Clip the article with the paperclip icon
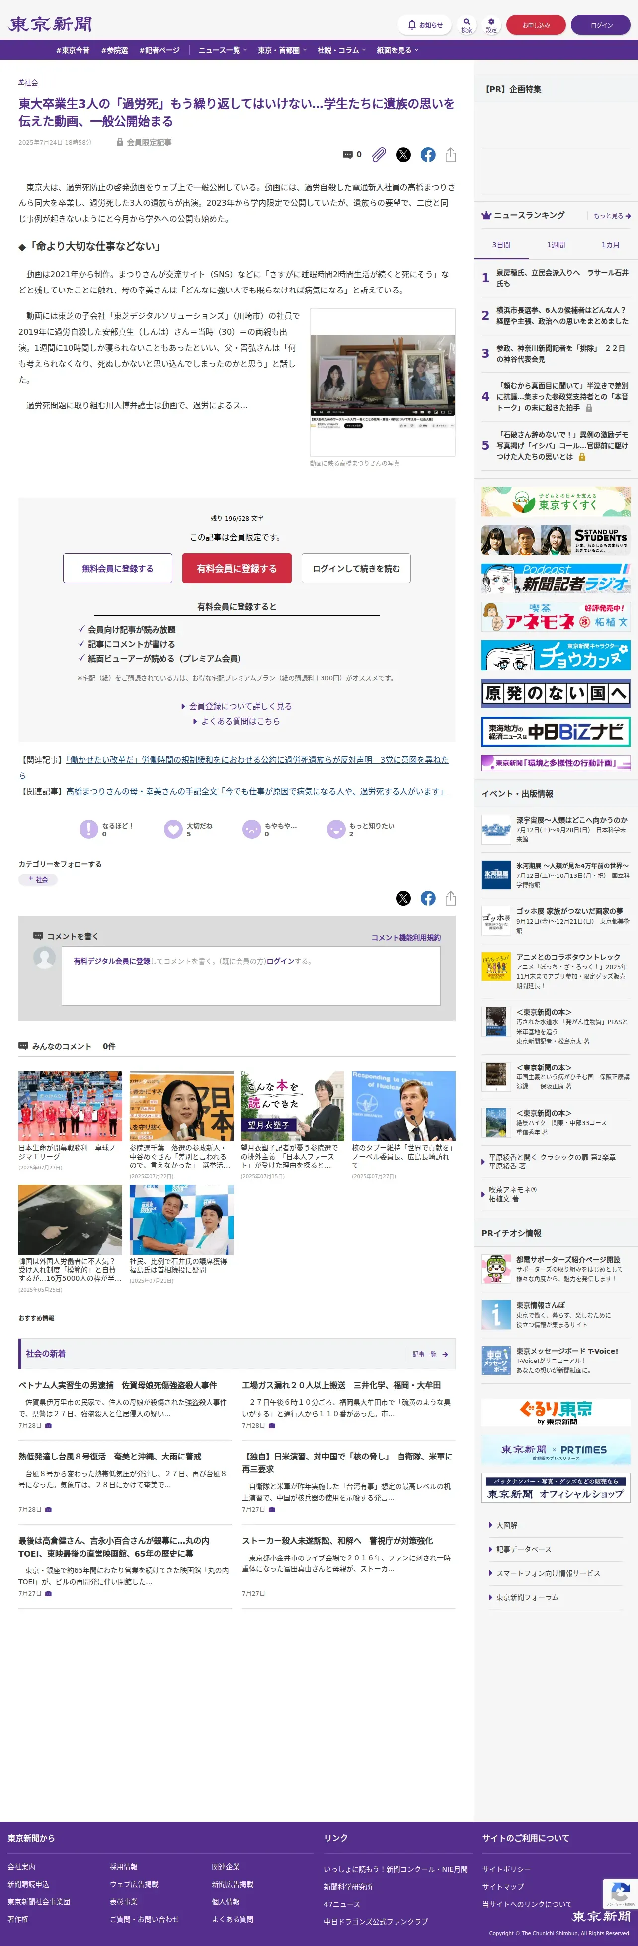This screenshot has width=638, height=1946. click(x=379, y=155)
